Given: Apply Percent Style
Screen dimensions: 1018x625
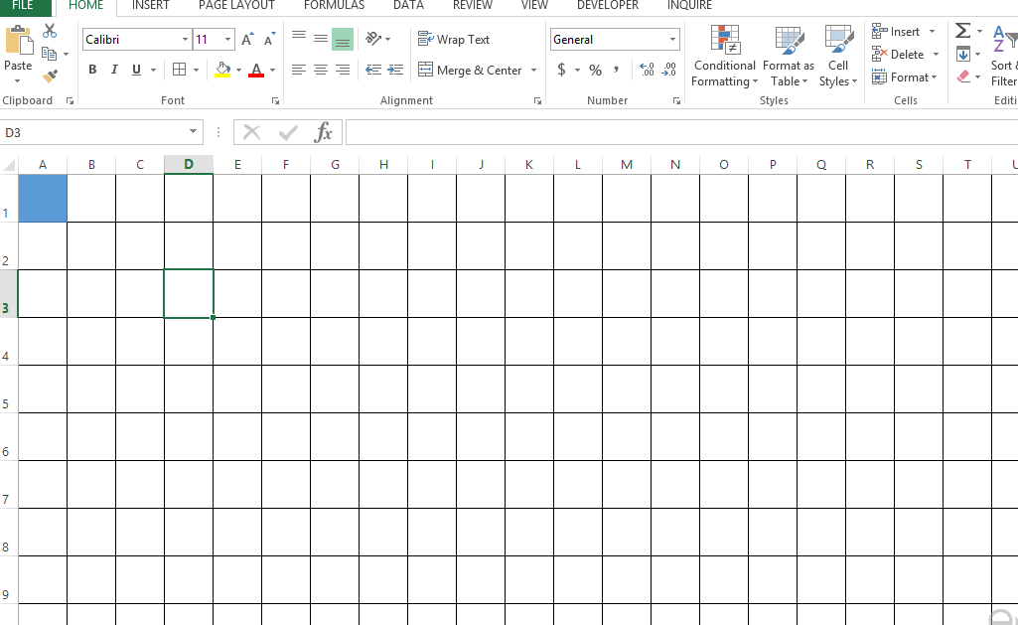Looking at the screenshot, I should [x=595, y=71].
